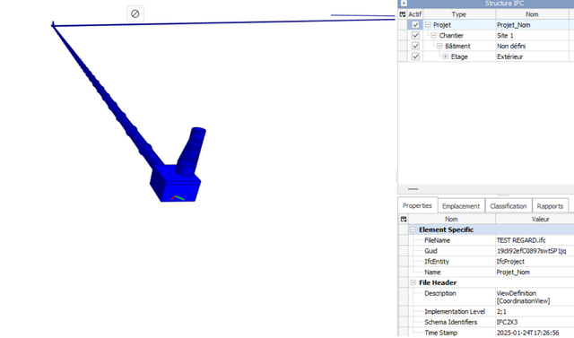
Task: Collapse the Projet tree node
Action: (428, 25)
